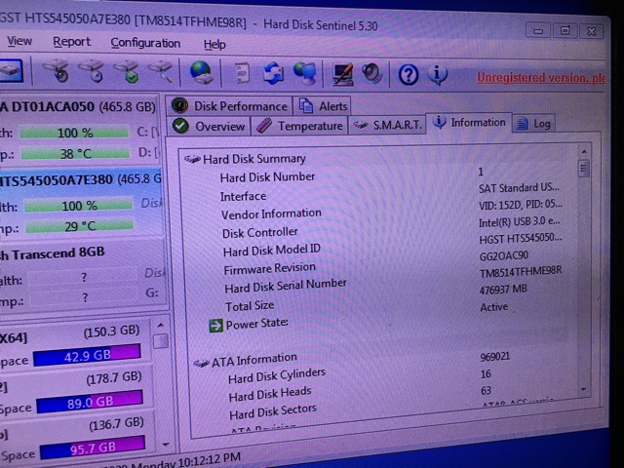The height and width of the screenshot is (468, 624).
Task: Click the refresh arrows toolbar icon
Action: click(x=274, y=73)
